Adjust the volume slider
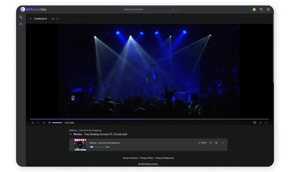Image resolution: width=290 pixels, height=172 pixels. coord(57,123)
